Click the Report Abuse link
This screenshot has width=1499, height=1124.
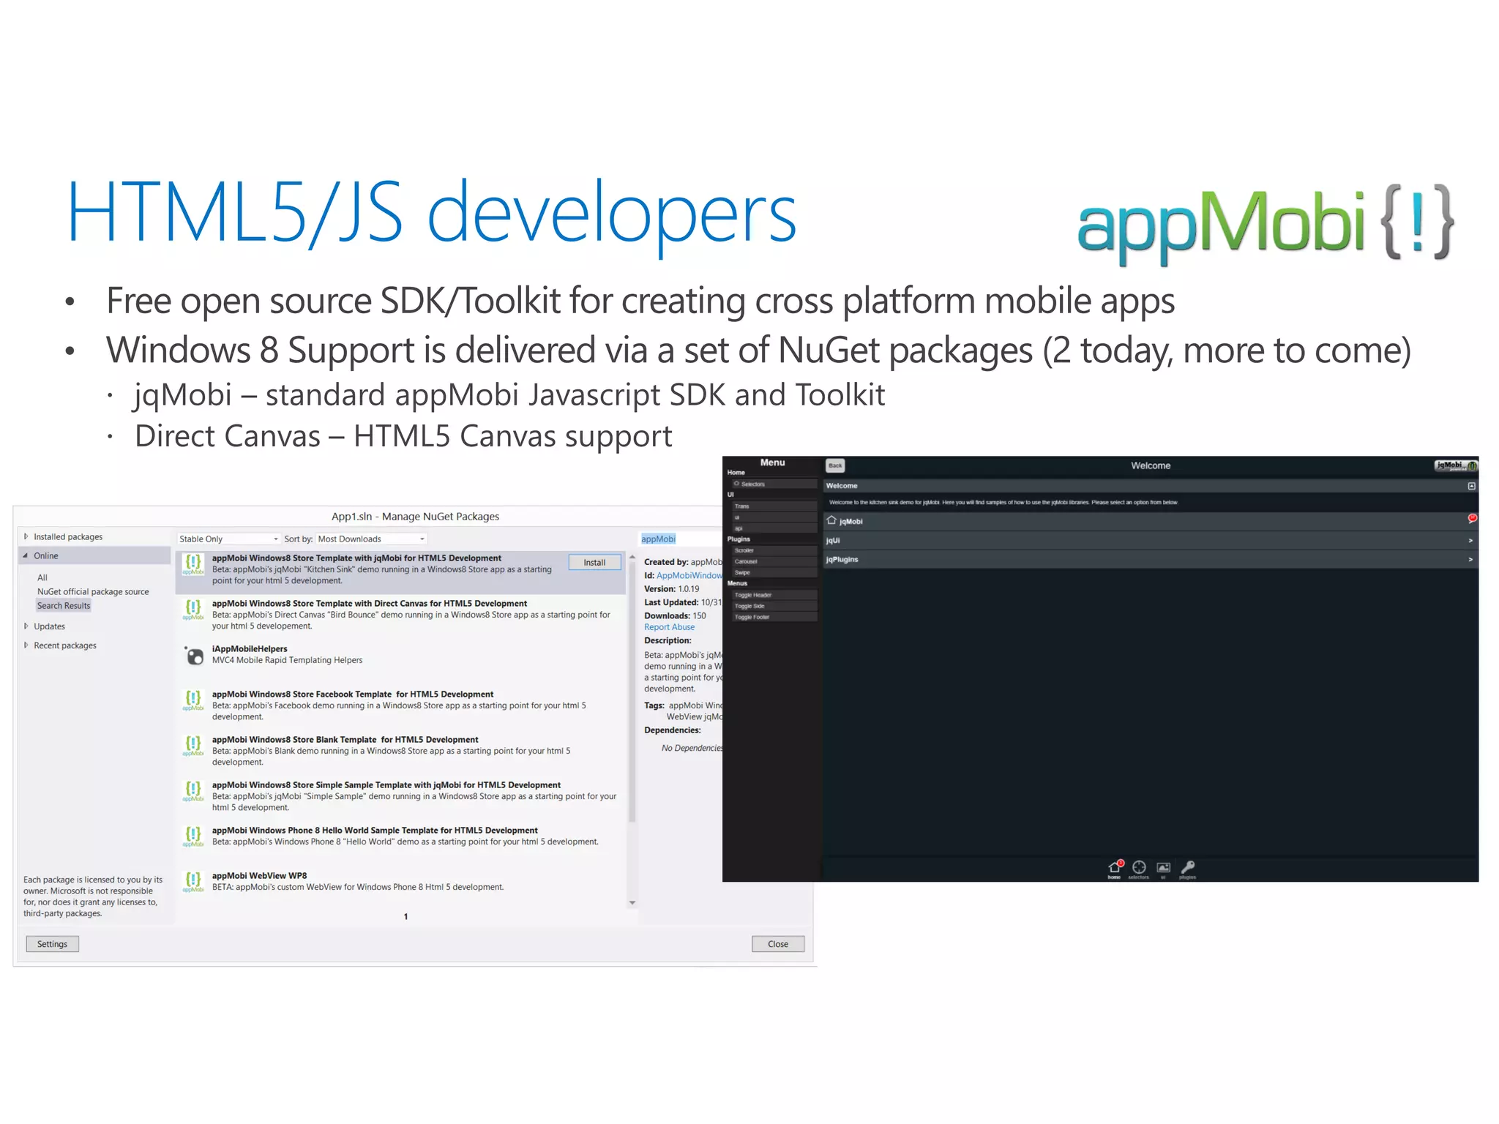(x=669, y=627)
